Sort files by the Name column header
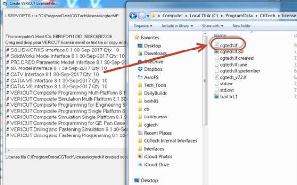The height and width of the screenshot is (185, 297). [220, 35]
